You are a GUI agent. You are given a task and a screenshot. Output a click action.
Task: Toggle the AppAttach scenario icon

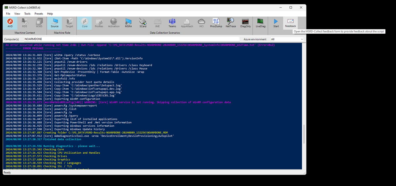click(187, 23)
